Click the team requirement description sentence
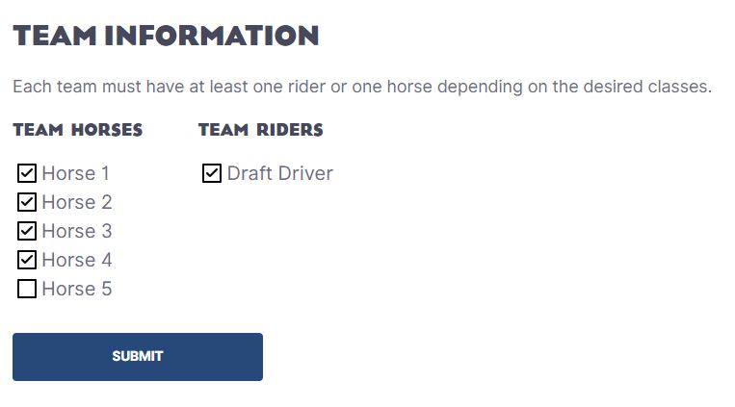The image size is (735, 407). 362,87
